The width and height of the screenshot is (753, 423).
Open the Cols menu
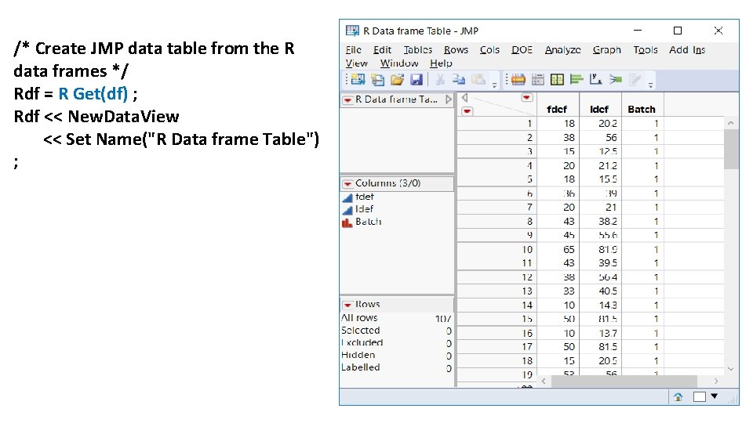(489, 50)
